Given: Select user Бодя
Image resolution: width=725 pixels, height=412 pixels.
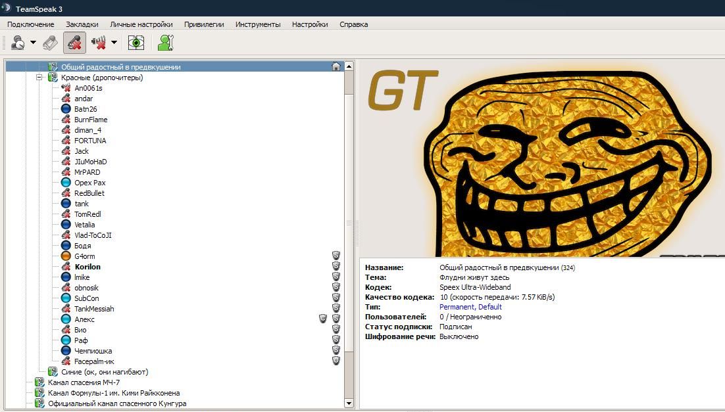Looking at the screenshot, I should point(83,246).
